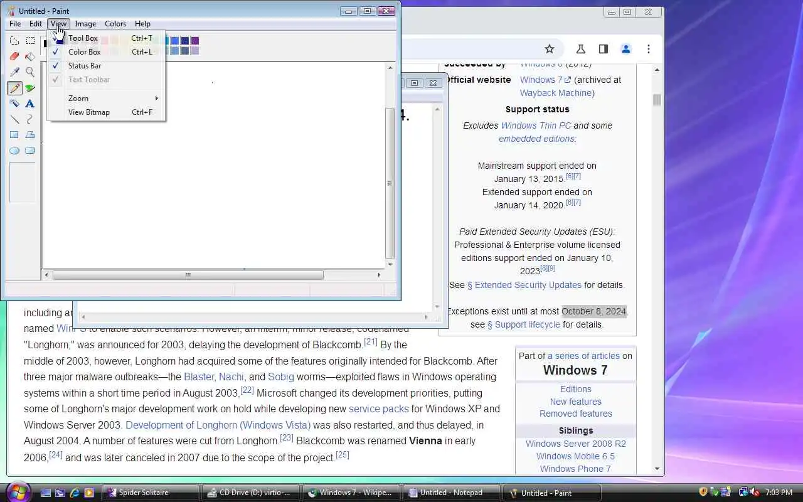Open the Windows Thin PC link
This screenshot has width=803, height=502.
pos(536,125)
